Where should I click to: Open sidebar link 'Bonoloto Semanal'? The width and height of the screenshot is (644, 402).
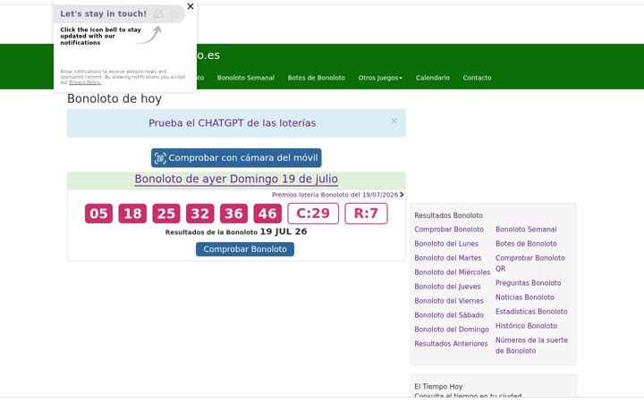pyautogui.click(x=526, y=230)
